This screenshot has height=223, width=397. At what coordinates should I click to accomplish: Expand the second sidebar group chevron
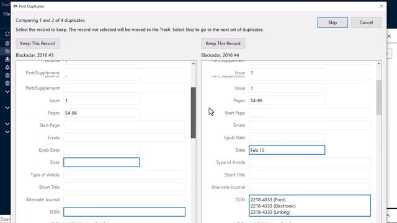point(7,108)
